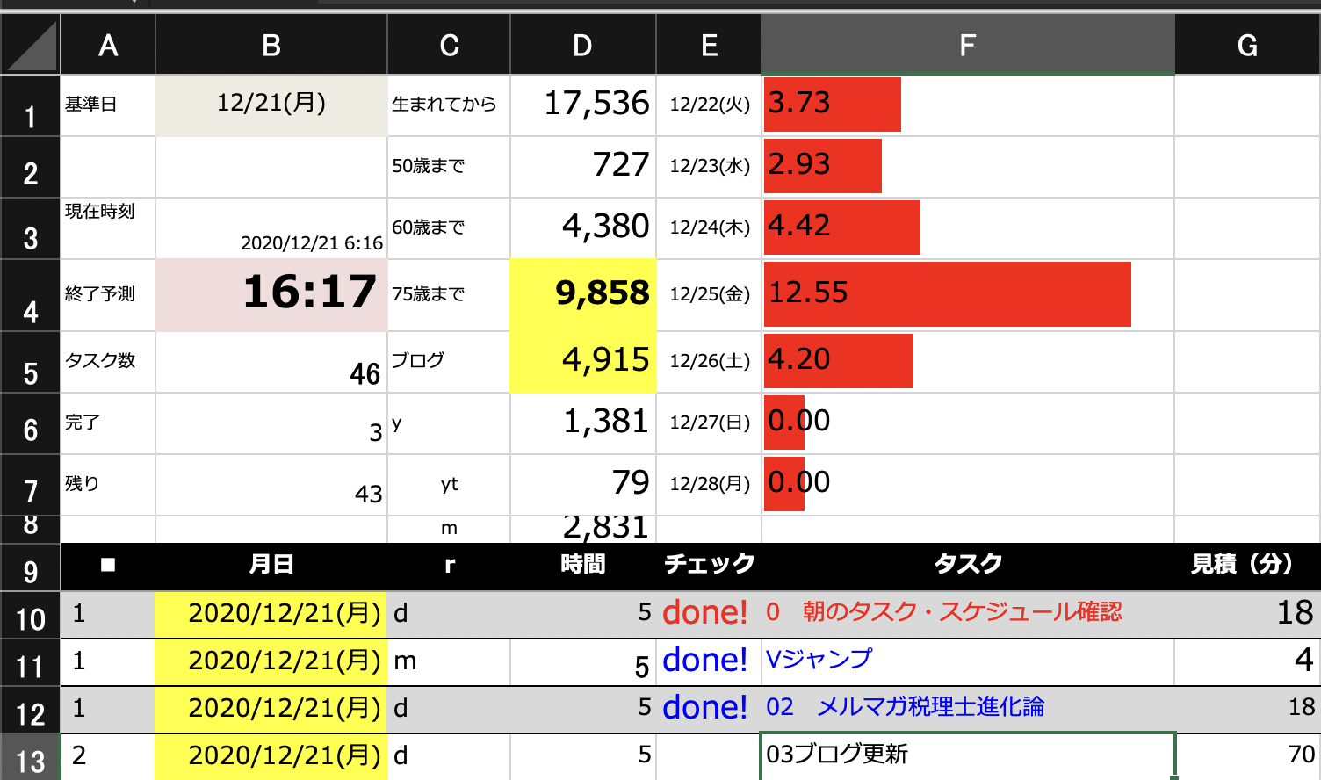Click the red bar showing 4.42

(842, 227)
